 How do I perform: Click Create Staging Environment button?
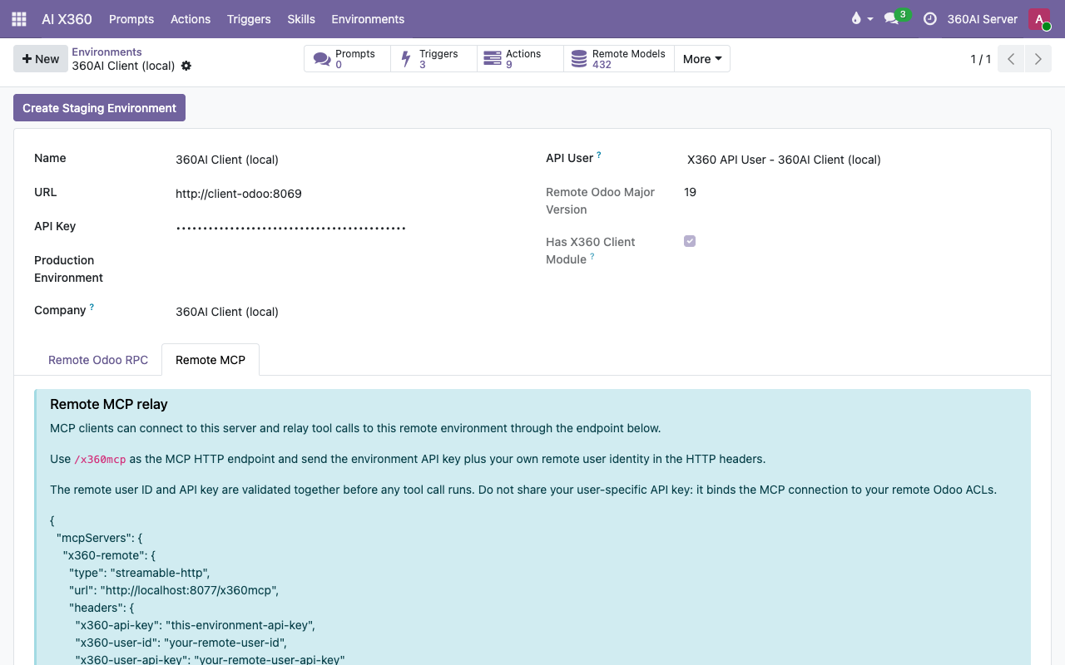click(99, 108)
